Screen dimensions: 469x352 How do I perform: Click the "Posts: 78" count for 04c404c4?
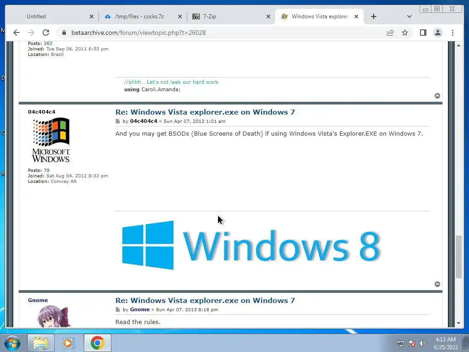tap(38, 170)
